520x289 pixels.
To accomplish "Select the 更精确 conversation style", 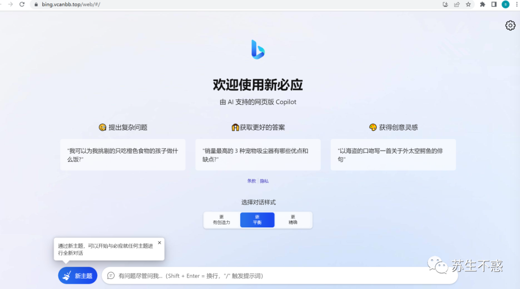I will point(293,220).
